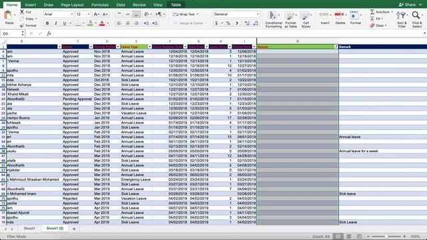
Task: Open the Return Date column filter dropdown
Action: coord(254,47)
